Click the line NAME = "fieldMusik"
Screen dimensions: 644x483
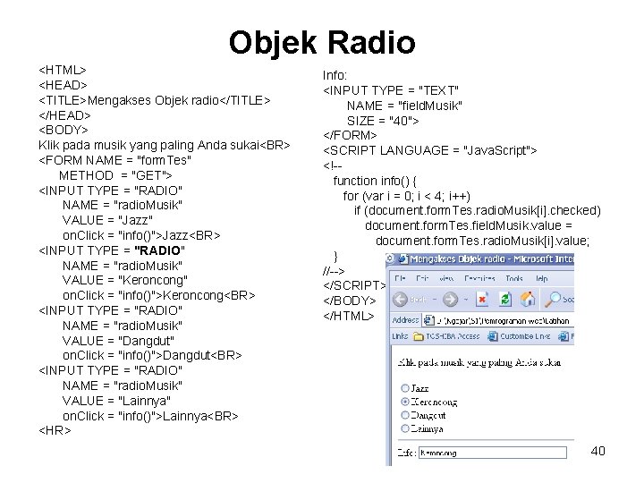tap(404, 106)
